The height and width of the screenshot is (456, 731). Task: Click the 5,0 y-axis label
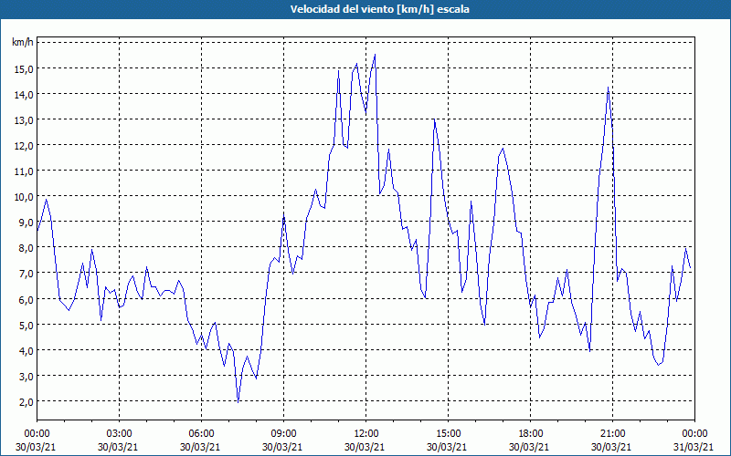coord(26,326)
